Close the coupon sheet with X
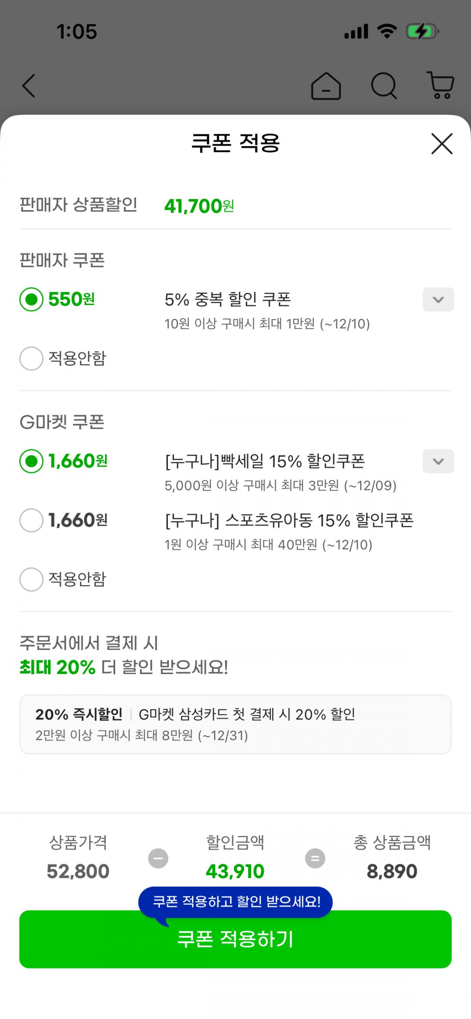The height and width of the screenshot is (1019, 471). (442, 144)
